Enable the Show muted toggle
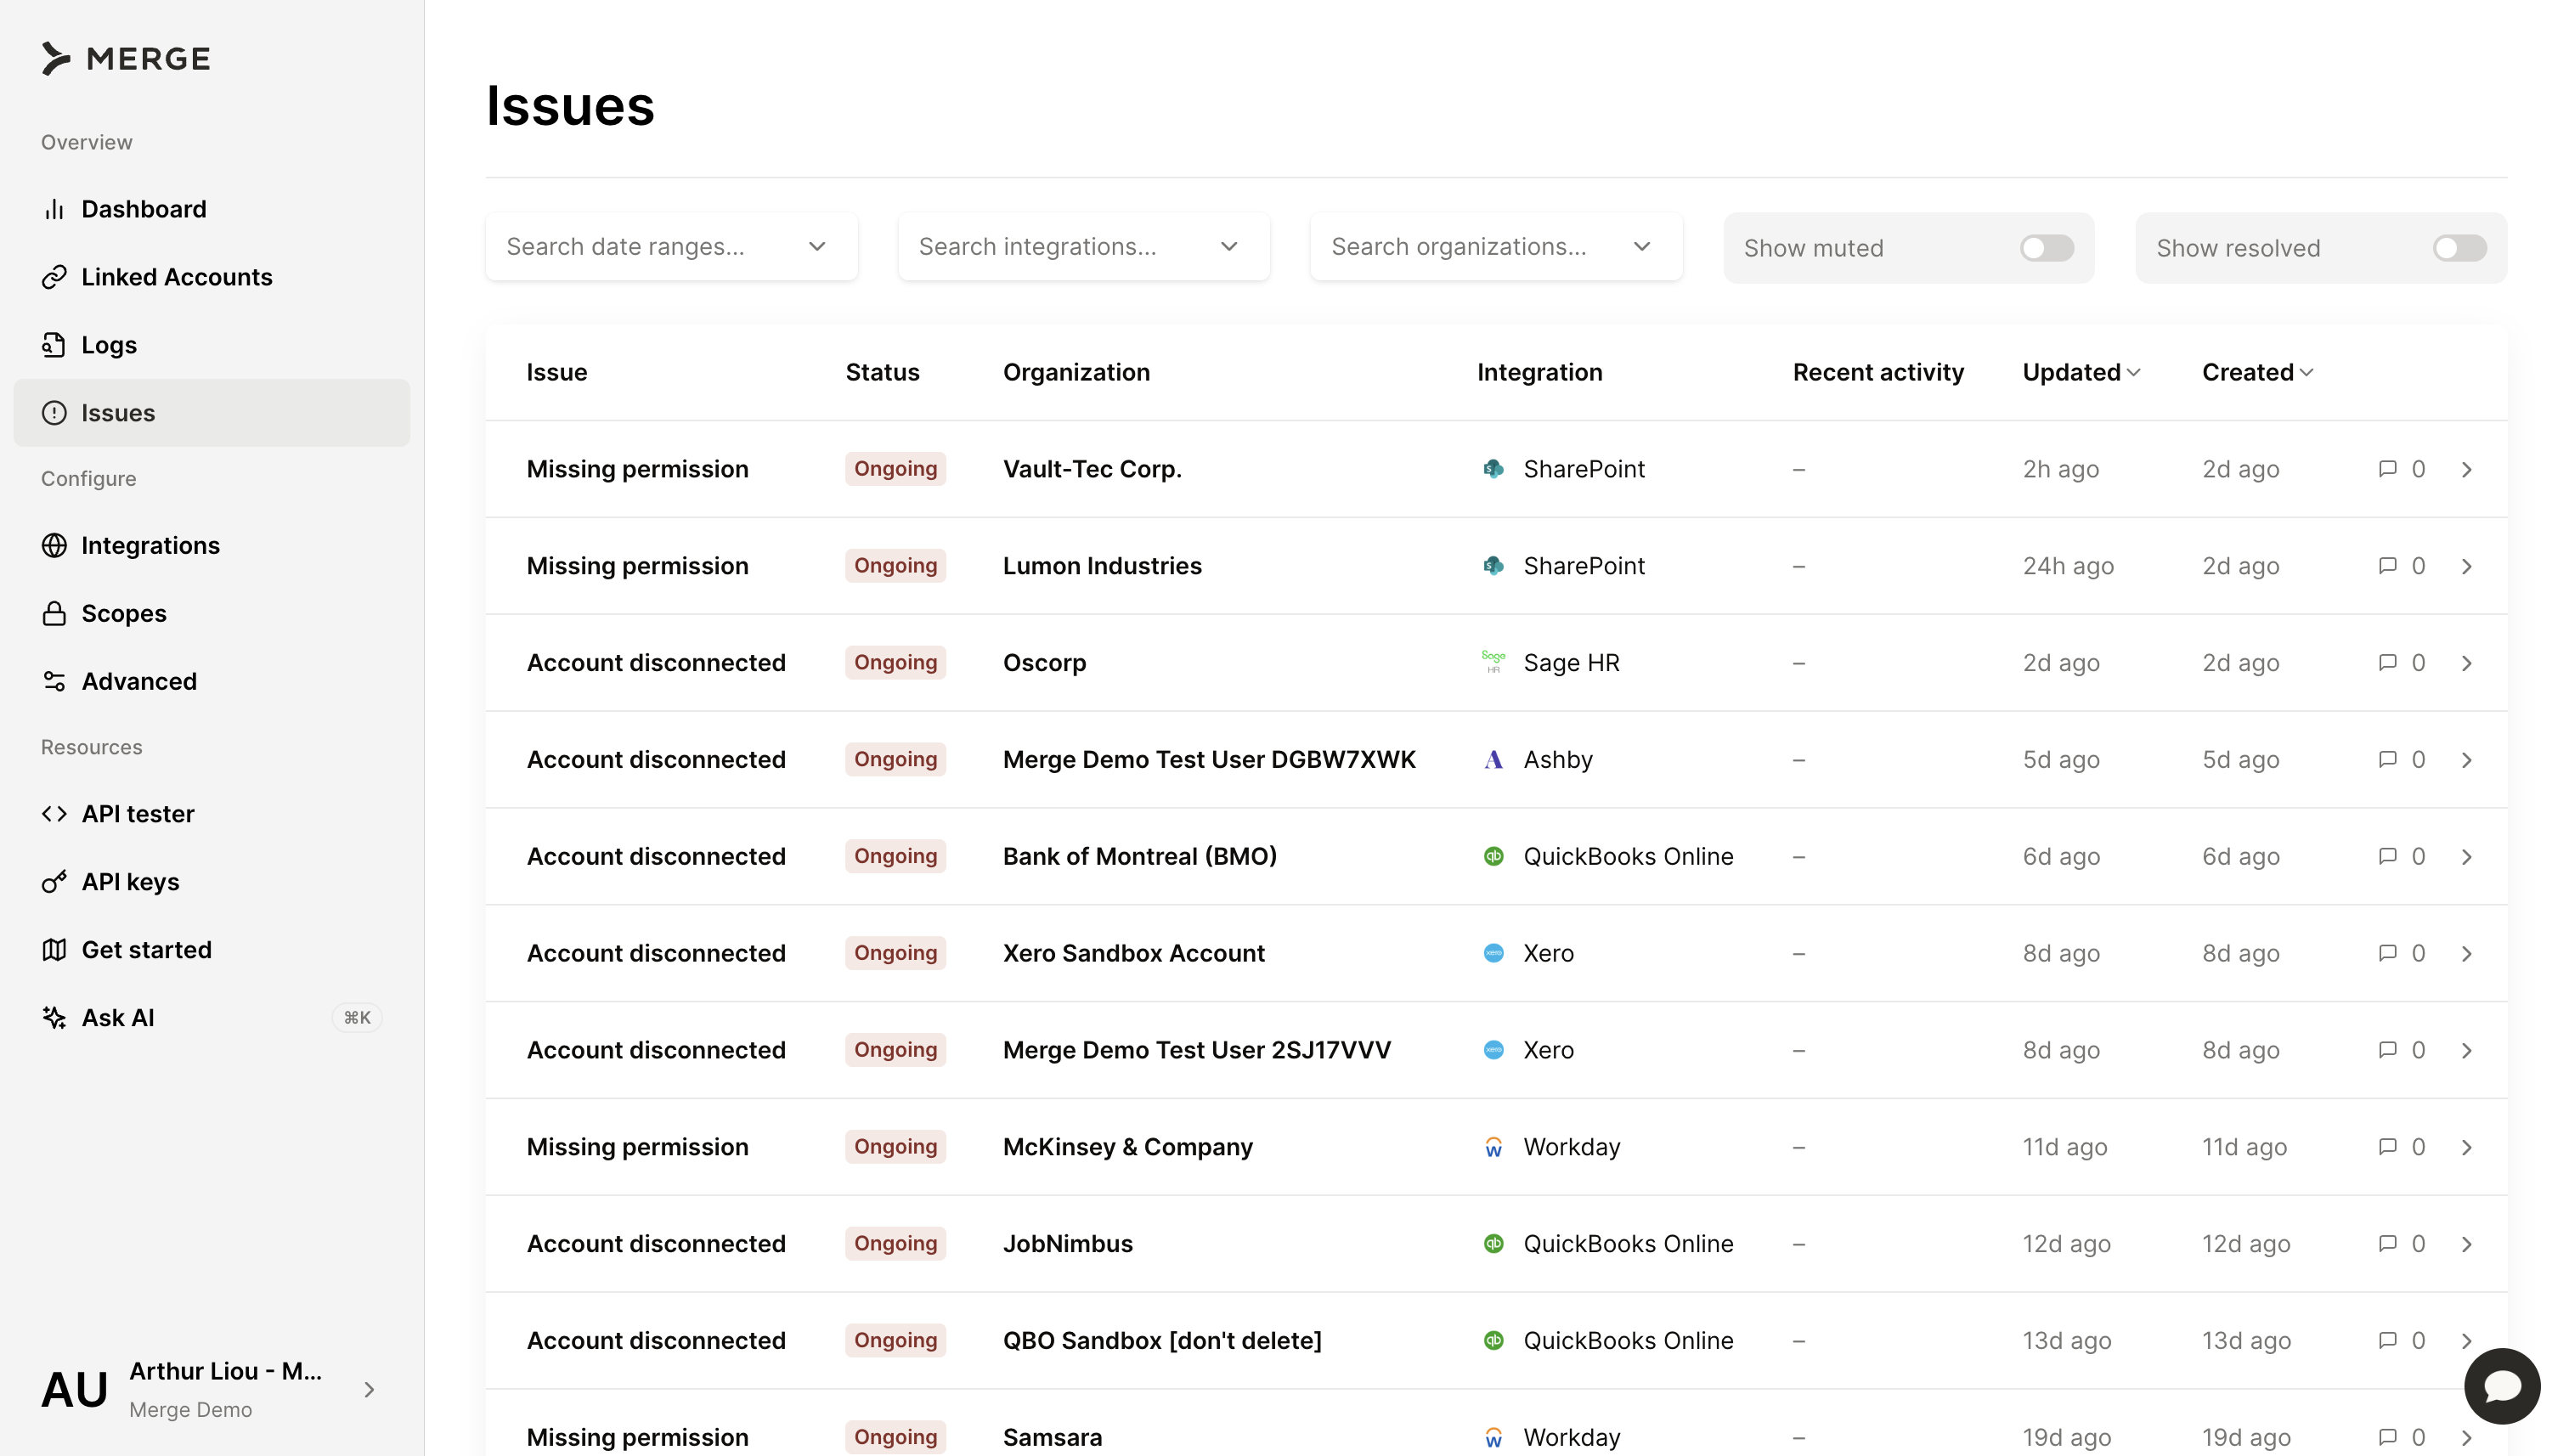 click(2046, 248)
